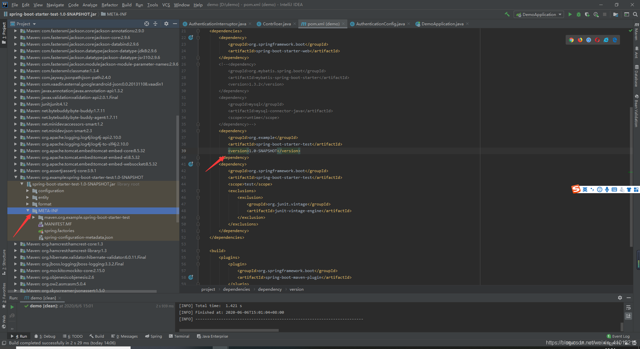This screenshot has width=640, height=349.
Task: Open Run panel settings gear
Action: (x=620, y=298)
